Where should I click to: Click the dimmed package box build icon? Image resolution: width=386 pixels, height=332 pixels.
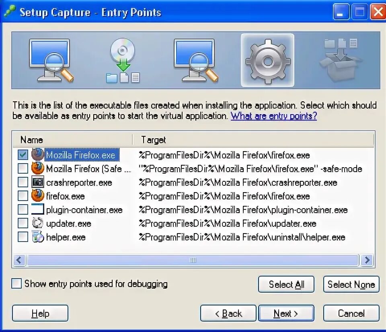341,60
